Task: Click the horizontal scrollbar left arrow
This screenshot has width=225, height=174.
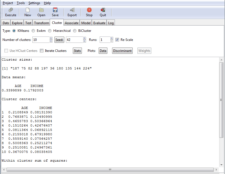Action: coord(4,170)
